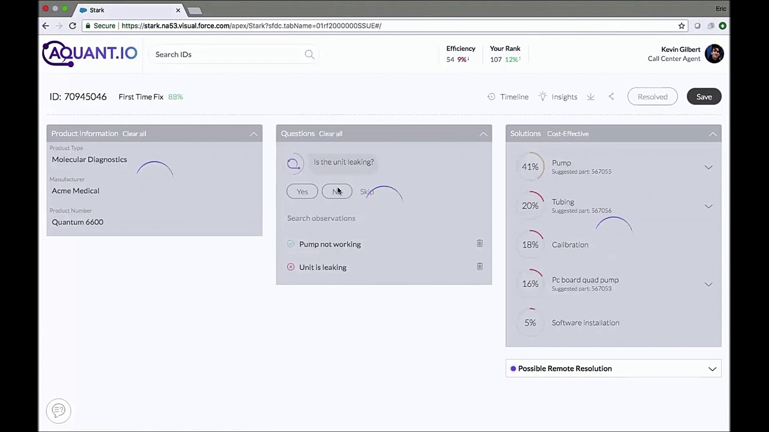769x432 pixels.
Task: Mark the case as Resolved
Action: pos(652,97)
